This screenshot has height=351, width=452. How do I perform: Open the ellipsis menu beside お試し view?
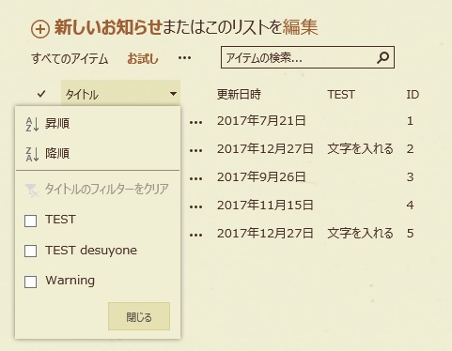(184, 58)
